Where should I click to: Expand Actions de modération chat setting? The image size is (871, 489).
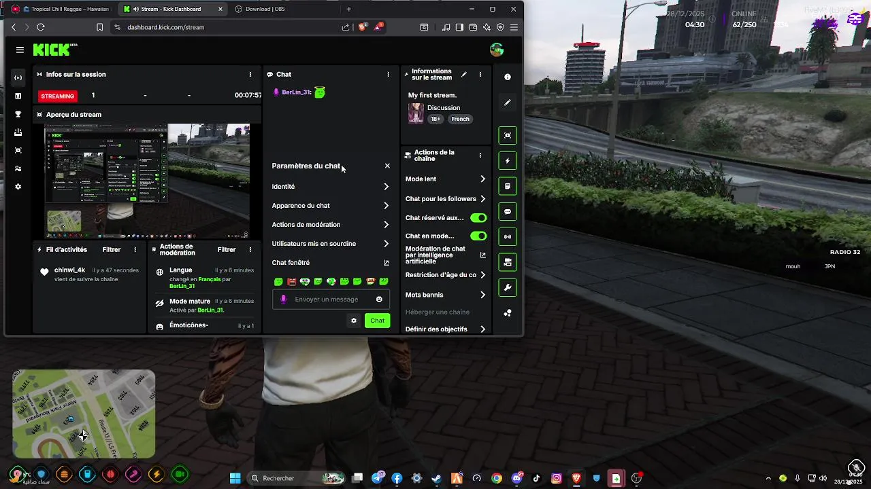331,225
